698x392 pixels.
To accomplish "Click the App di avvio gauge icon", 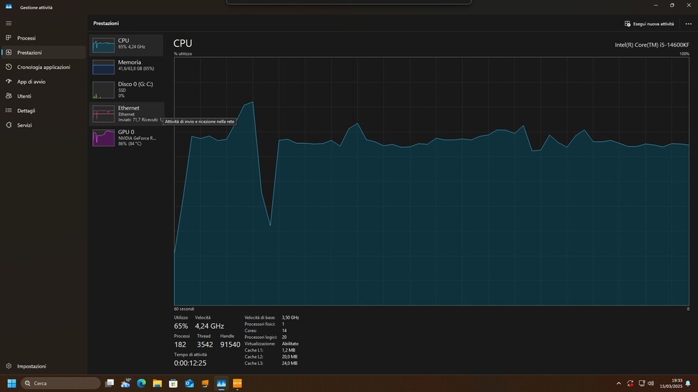I will click(x=8, y=82).
